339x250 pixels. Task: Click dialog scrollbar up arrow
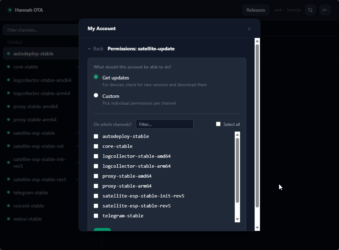coord(257,41)
